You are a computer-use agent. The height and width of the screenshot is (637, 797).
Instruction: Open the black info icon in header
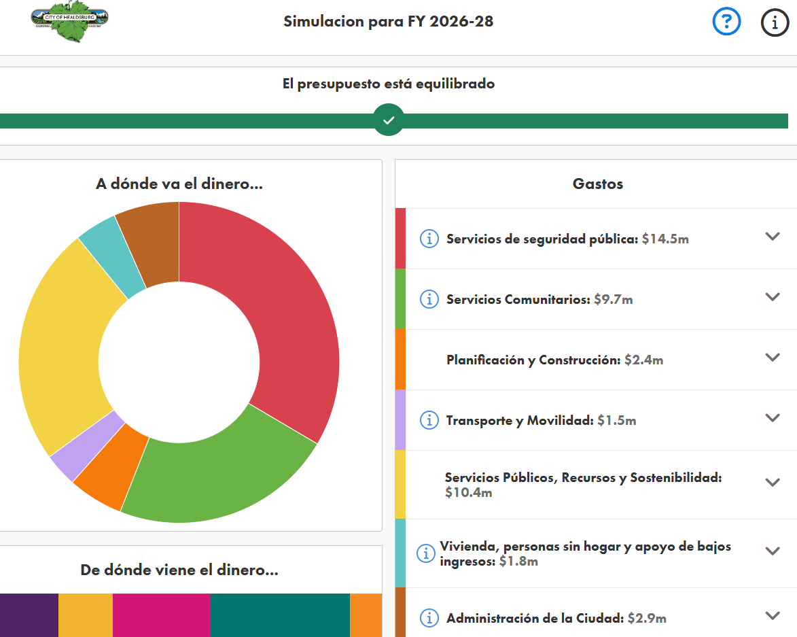pyautogui.click(x=774, y=22)
